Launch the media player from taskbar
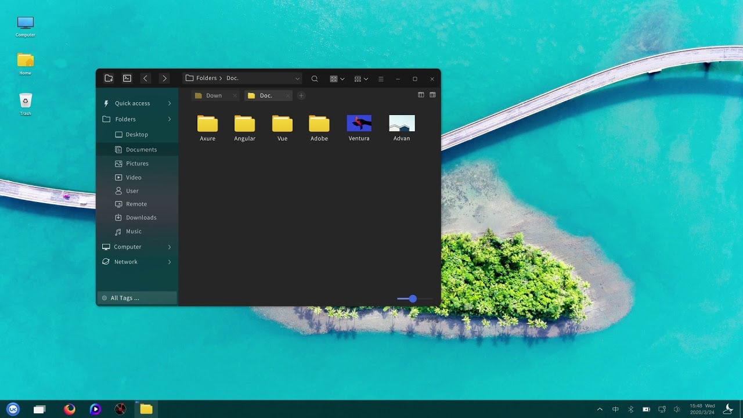Viewport: 743px width, 418px height. click(96, 409)
